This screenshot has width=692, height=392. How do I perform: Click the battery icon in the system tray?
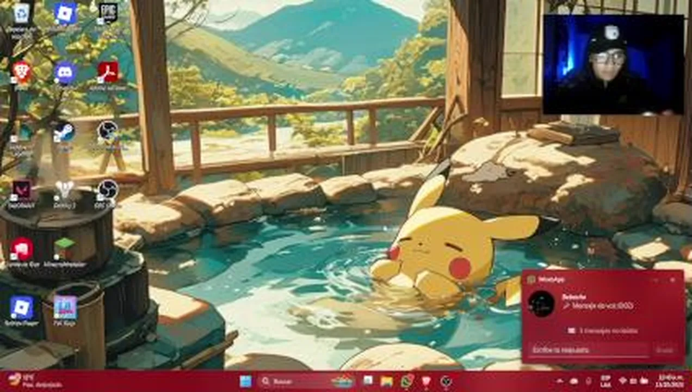[644, 381]
